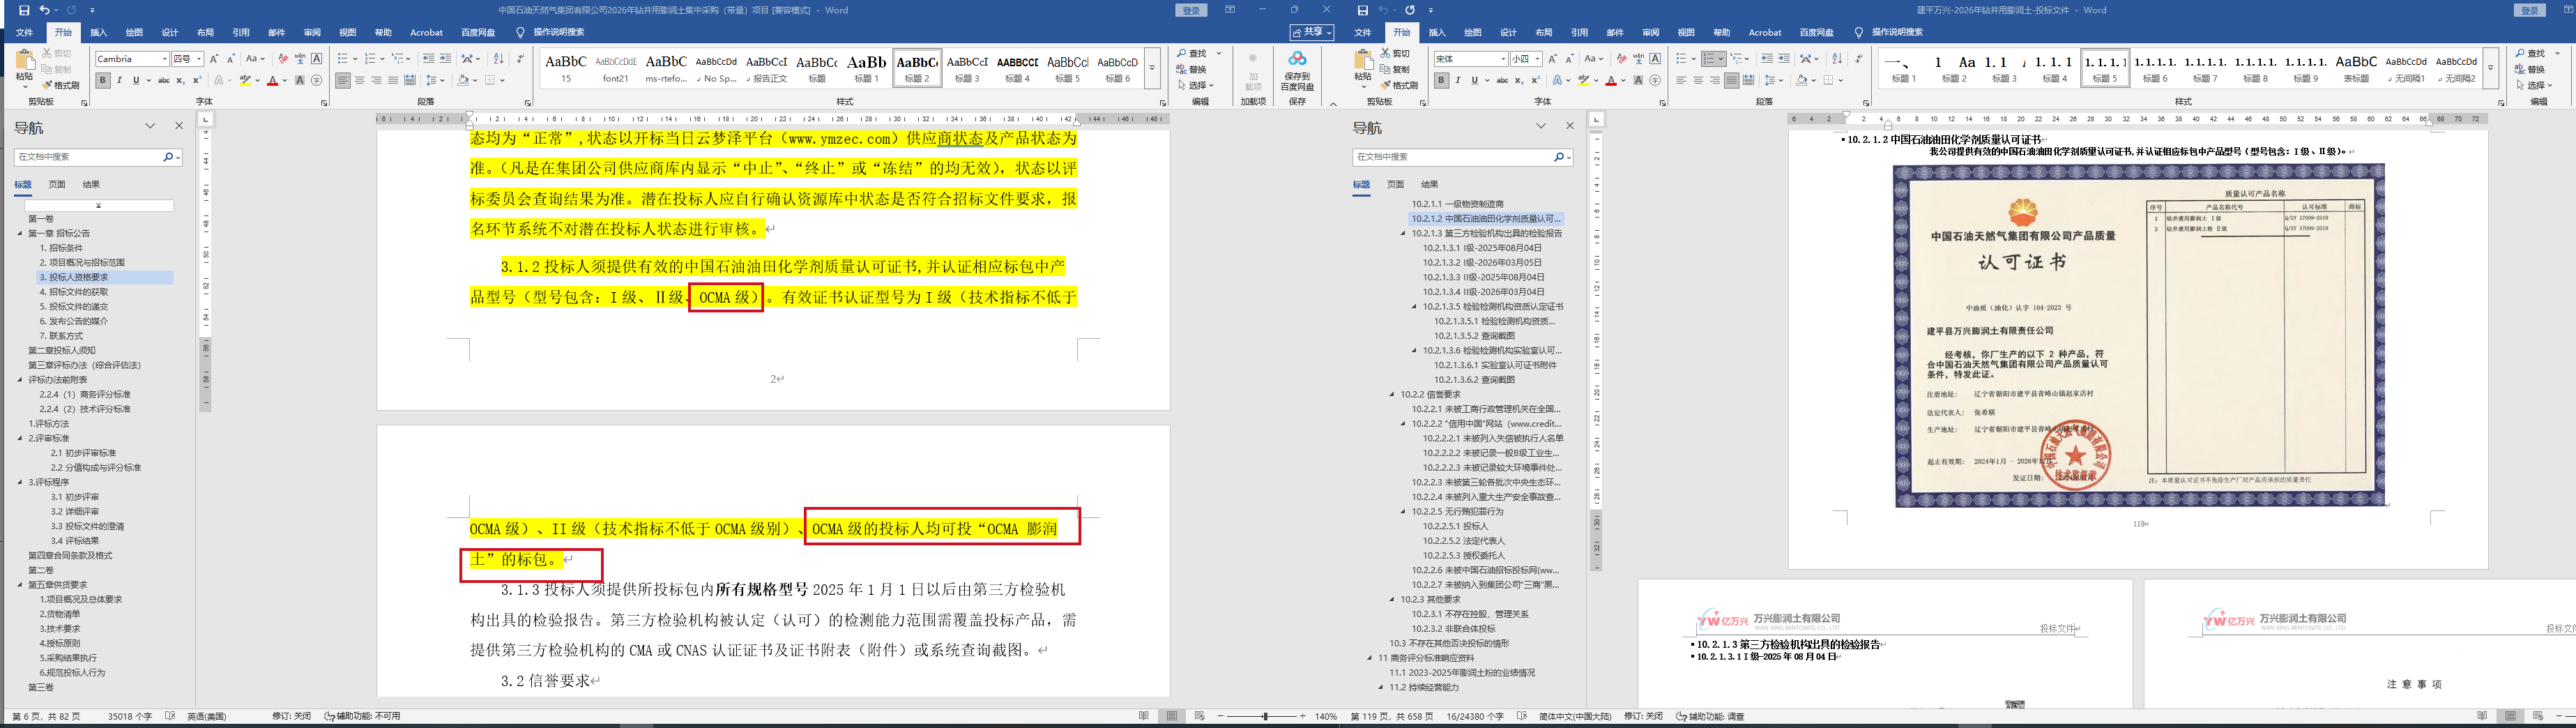
Task: Click the search magnifier in the right navigation pane
Action: tap(1558, 157)
